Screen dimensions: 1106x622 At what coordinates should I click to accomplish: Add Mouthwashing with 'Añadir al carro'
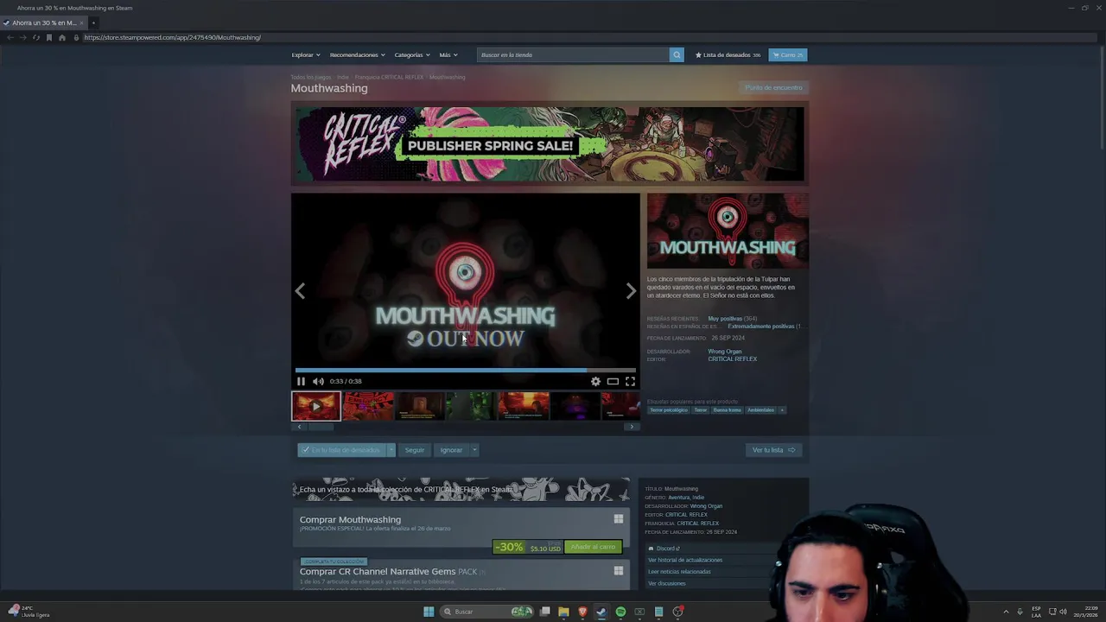click(593, 547)
